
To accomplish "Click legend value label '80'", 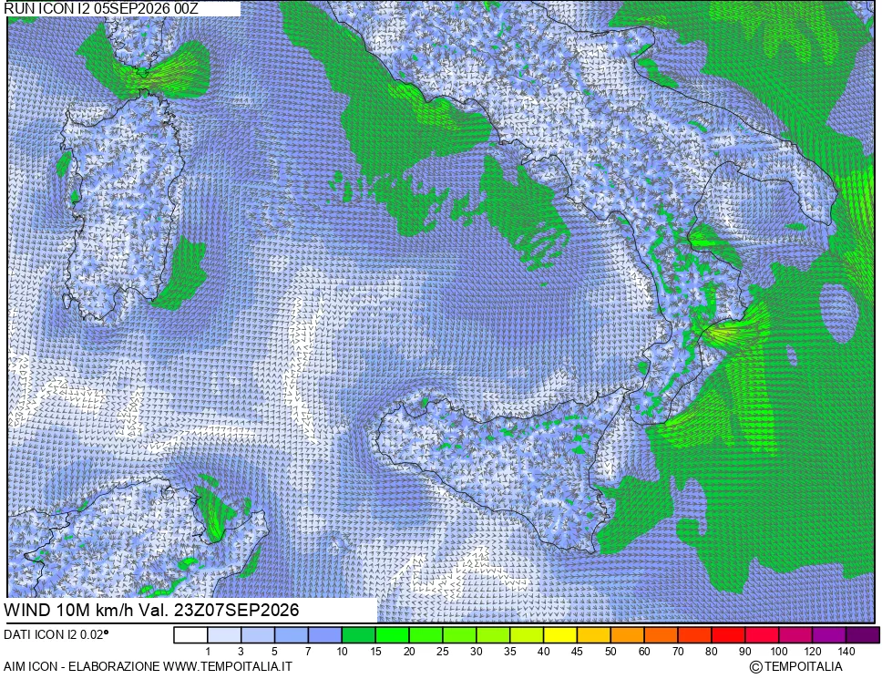I will point(712,652).
